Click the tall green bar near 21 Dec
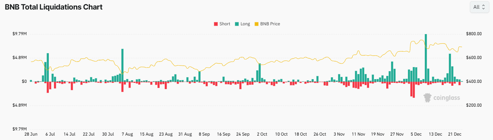 point(450,67)
